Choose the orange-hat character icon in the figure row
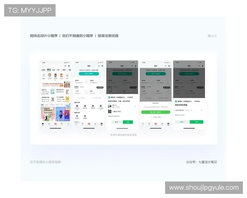247x198 pixels. pyautogui.click(x=61, y=75)
